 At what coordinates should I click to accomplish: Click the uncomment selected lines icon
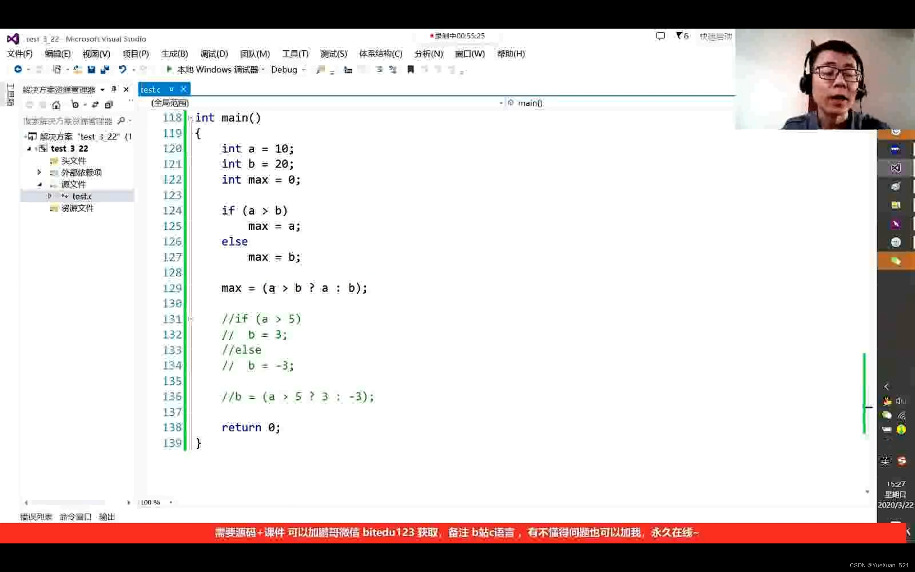[x=393, y=70]
